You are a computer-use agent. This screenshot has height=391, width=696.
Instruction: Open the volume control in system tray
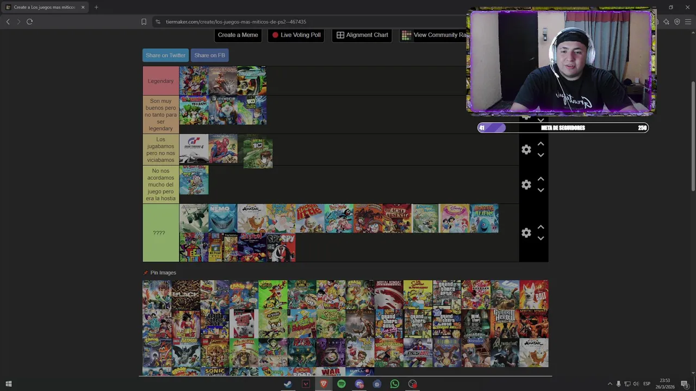coord(636,384)
